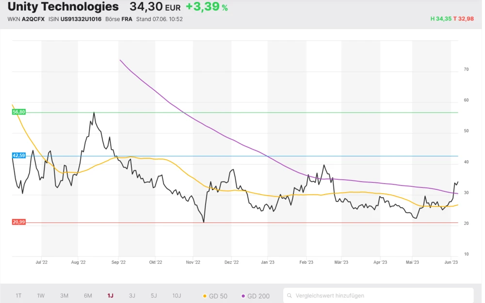The image size is (485, 303).
Task: Show the 10J ten-year chart
Action: click(x=177, y=295)
